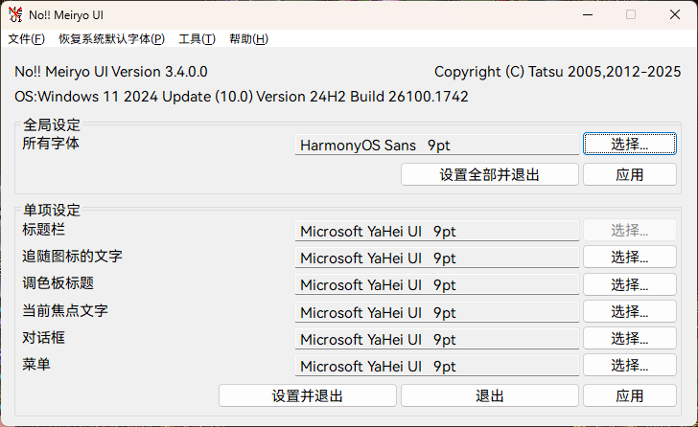The height and width of the screenshot is (427, 698).
Task: Choose font for 当前焦点文字
Action: pos(630,311)
